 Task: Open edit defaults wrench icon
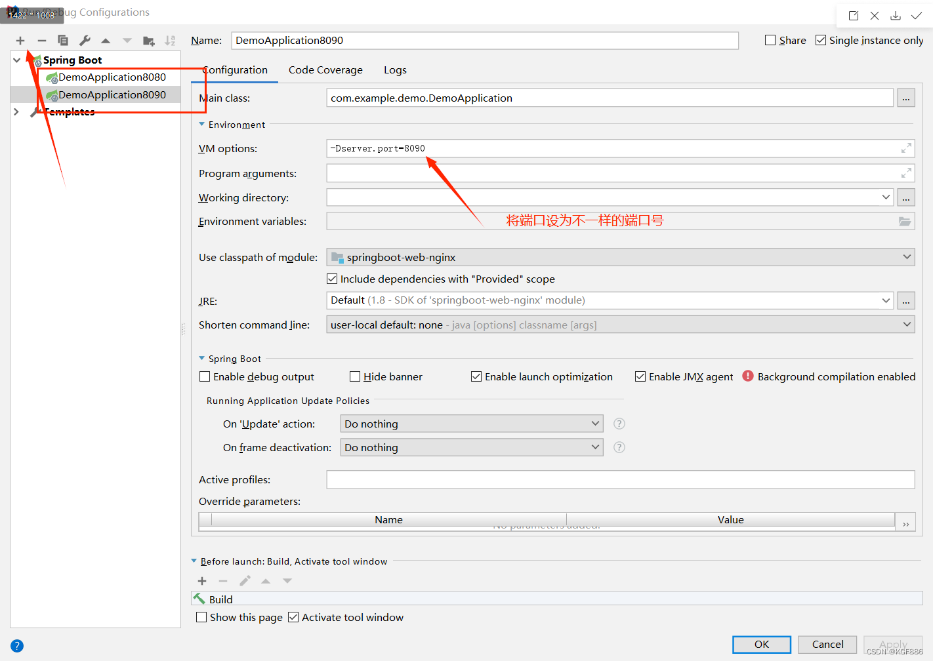[85, 41]
